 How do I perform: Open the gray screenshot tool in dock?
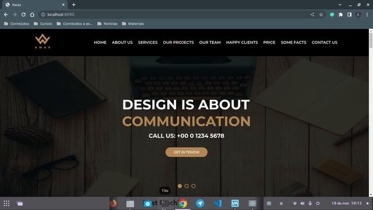click(252, 204)
